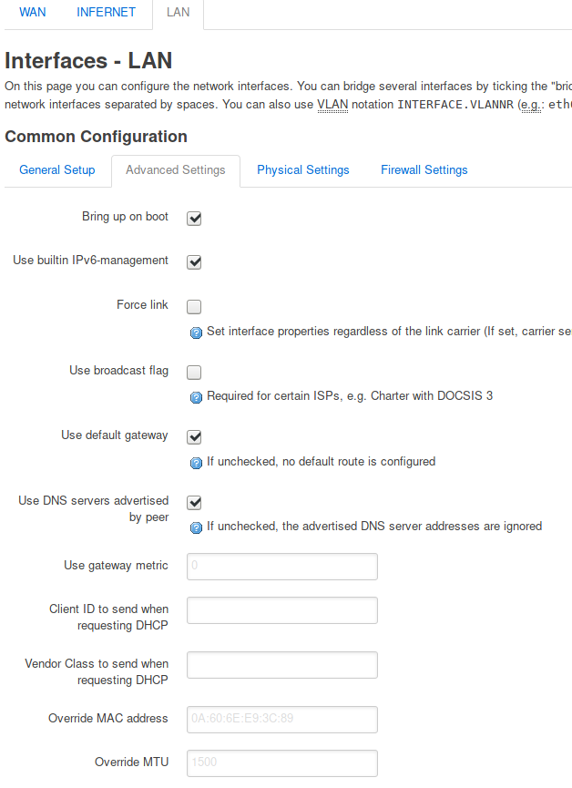Viewport: 572px width, 788px height.
Task: Click help icon beside default route hint
Action: pos(196,463)
